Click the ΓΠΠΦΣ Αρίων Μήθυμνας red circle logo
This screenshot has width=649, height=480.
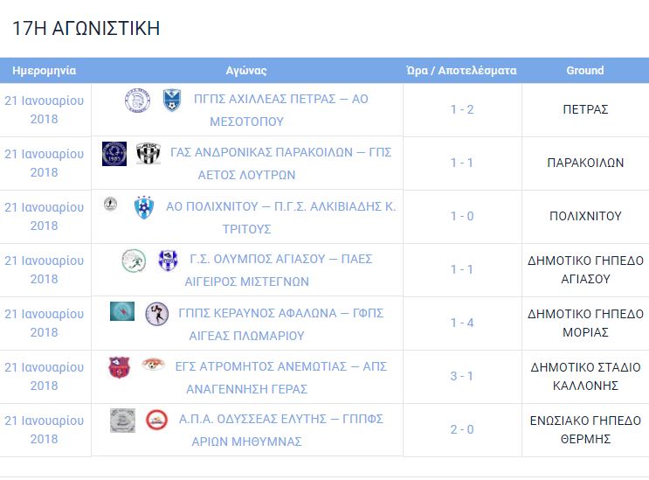coord(157,420)
